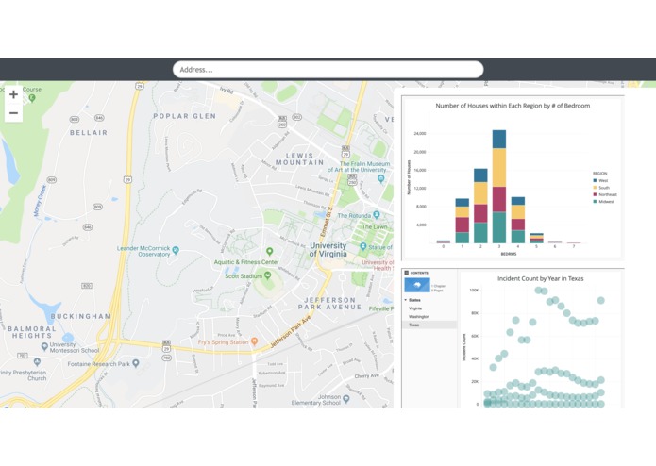The height and width of the screenshot is (466, 656).
Task: Select Texas in the States list
Action: pos(429,325)
